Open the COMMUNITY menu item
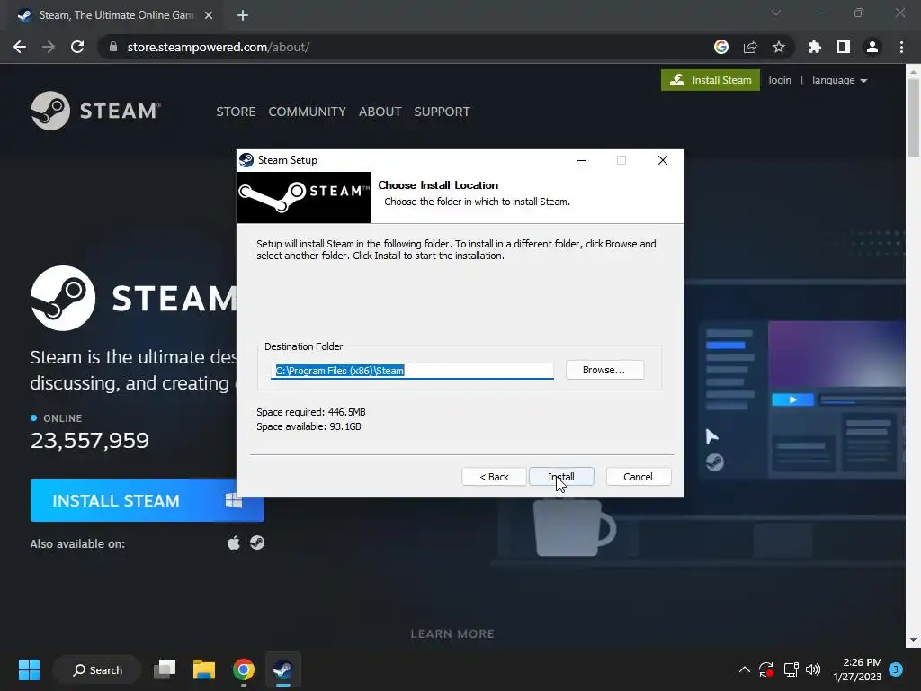Viewport: 921px width, 691px height. point(308,112)
